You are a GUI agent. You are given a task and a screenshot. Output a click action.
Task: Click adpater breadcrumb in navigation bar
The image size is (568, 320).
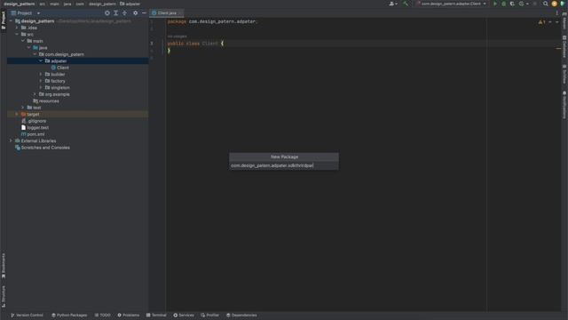pyautogui.click(x=130, y=4)
